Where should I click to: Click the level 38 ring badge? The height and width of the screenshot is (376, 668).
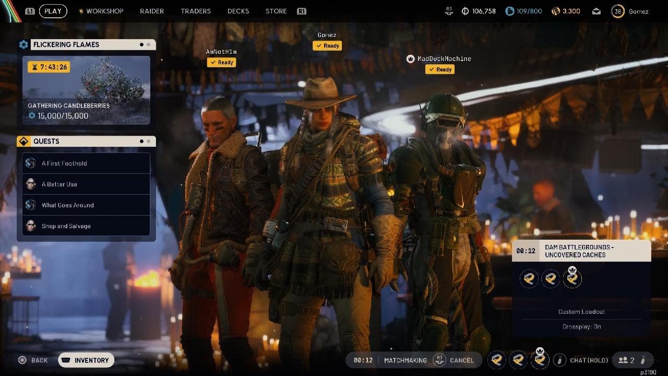617,11
